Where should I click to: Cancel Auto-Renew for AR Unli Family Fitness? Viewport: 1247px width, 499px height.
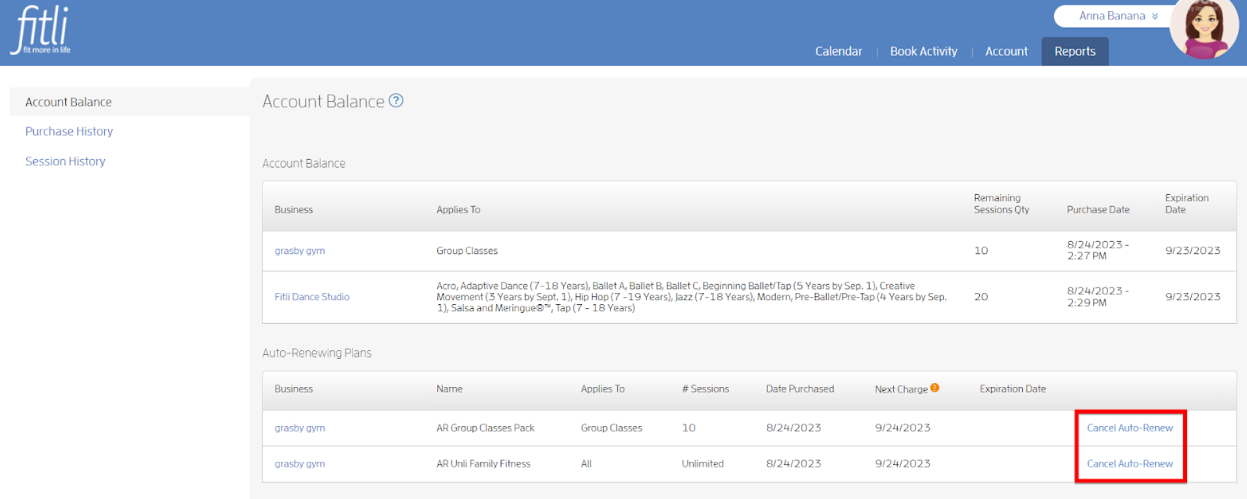click(x=1130, y=464)
